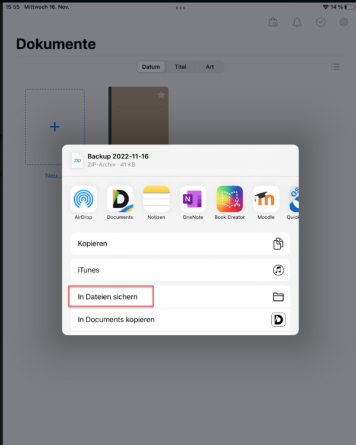Tap the battery indicator
The image size is (356, 445).
click(349, 7)
